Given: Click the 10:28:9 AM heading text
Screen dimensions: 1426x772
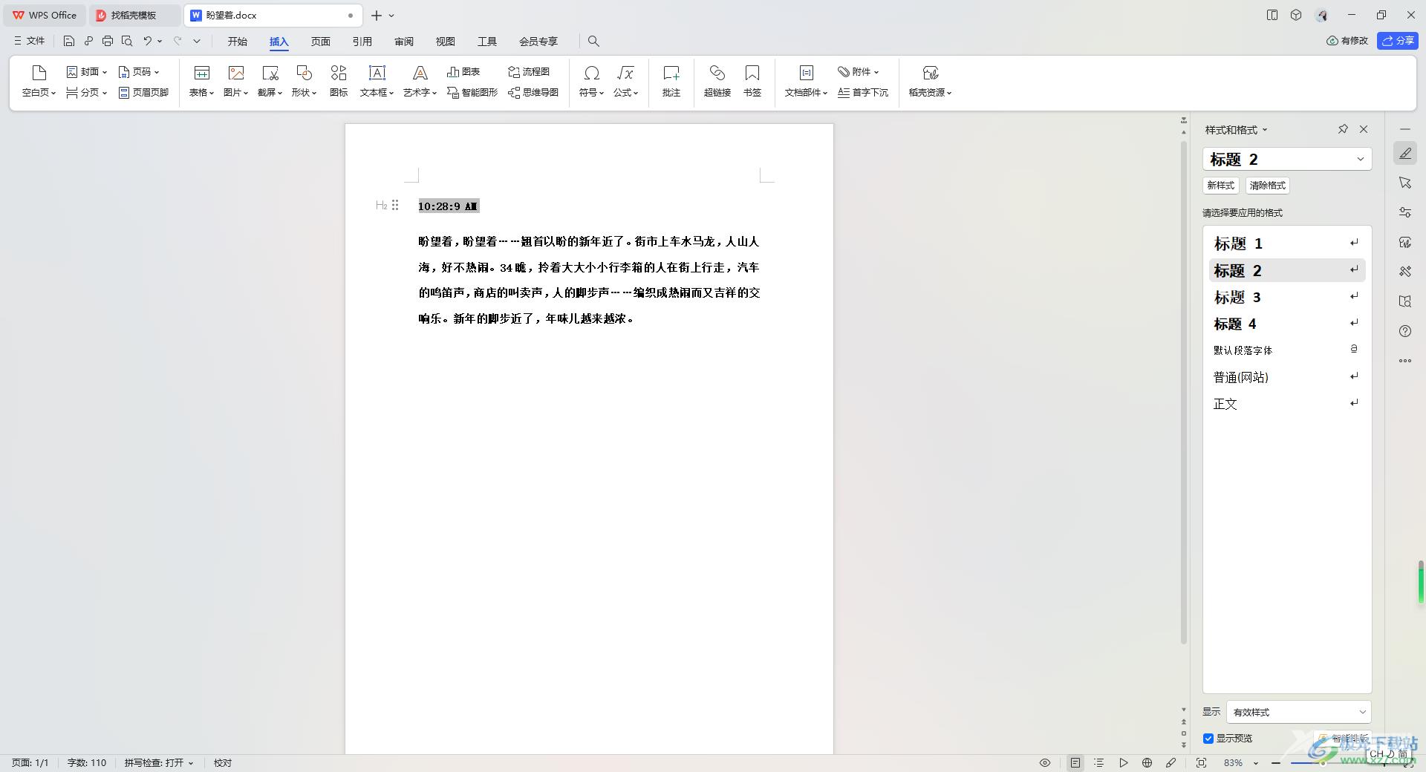Looking at the screenshot, I should (448, 206).
